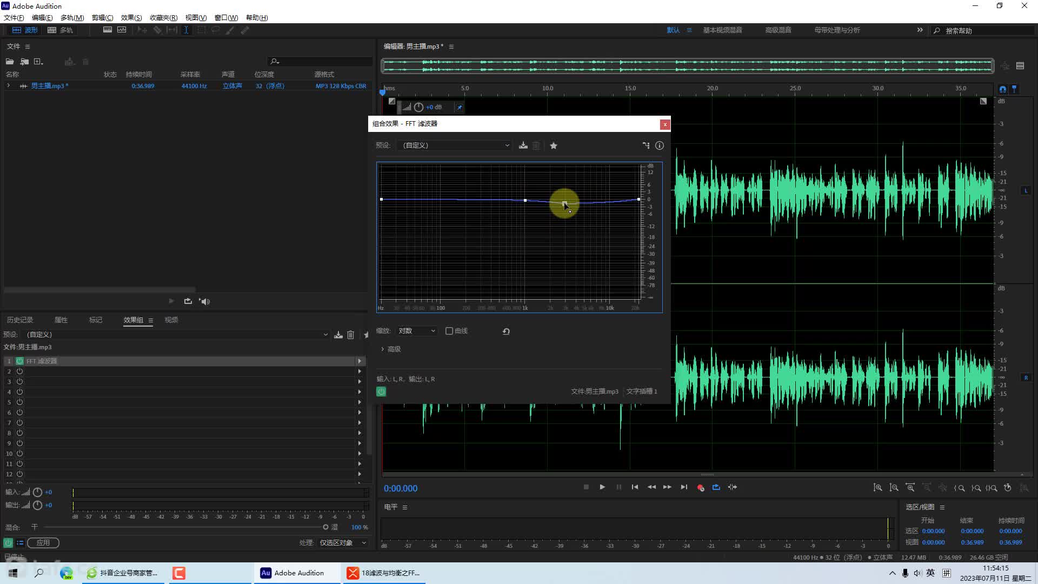Image resolution: width=1038 pixels, height=584 pixels.
Task: Click the info icon in FFT dialog
Action: tap(660, 145)
